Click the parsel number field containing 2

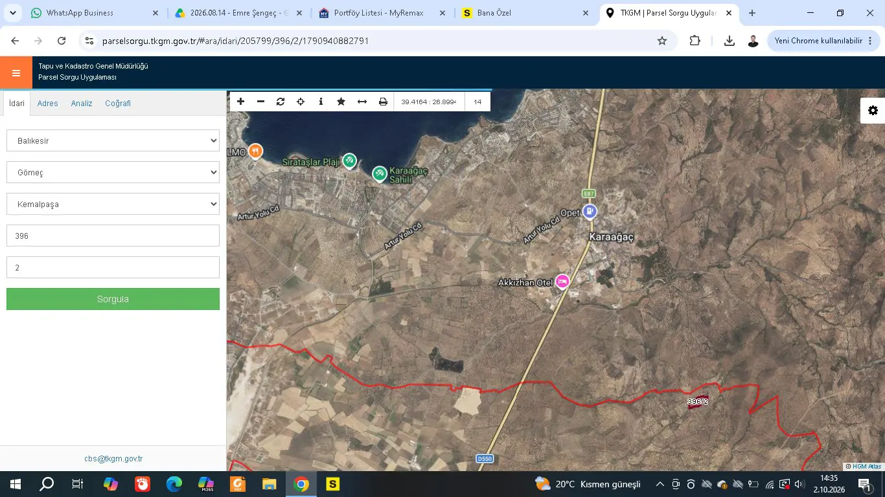(x=113, y=267)
